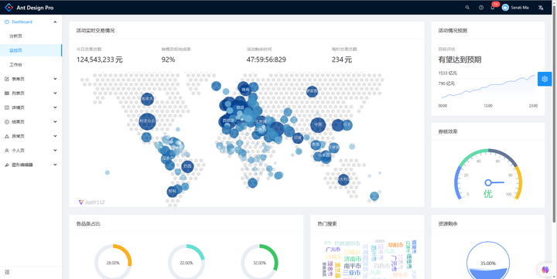The image size is (557, 279).
Task: Click the page vertical scrollbar
Action: [554, 114]
